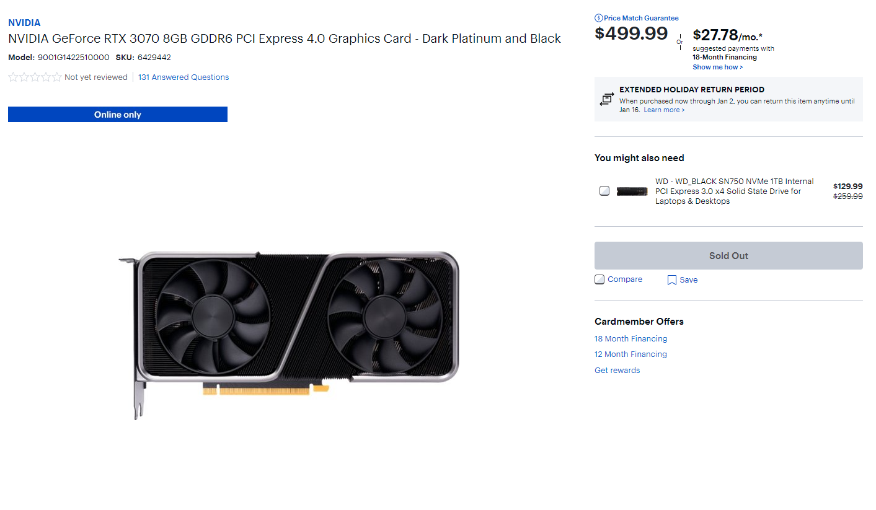Click the GeForce RTX 3070 product title

(x=284, y=38)
